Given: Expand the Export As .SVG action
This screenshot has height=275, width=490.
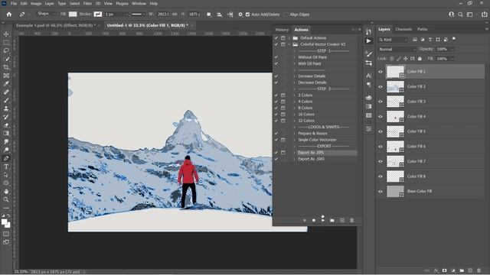Looking at the screenshot, I should 294,159.
